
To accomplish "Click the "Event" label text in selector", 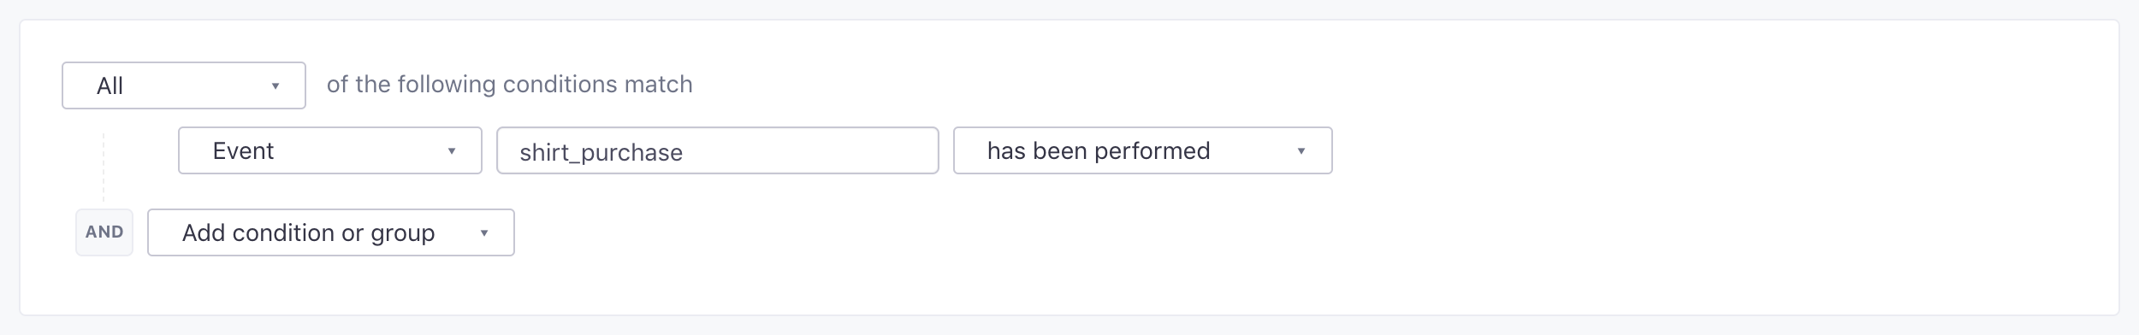I will 243,150.
